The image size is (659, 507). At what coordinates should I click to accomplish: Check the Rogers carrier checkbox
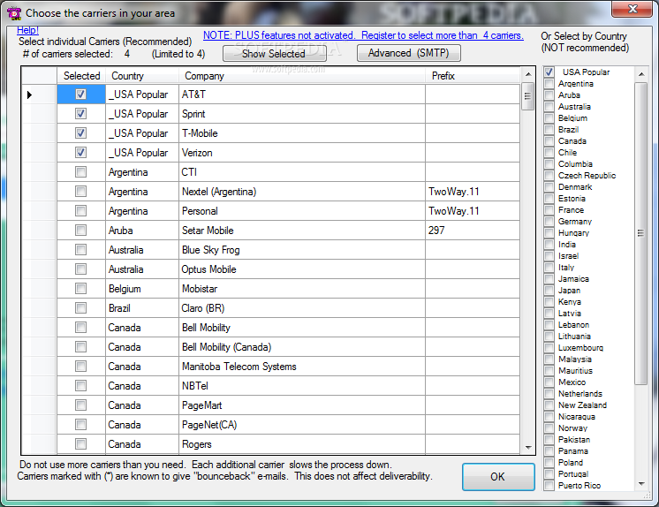[80, 444]
